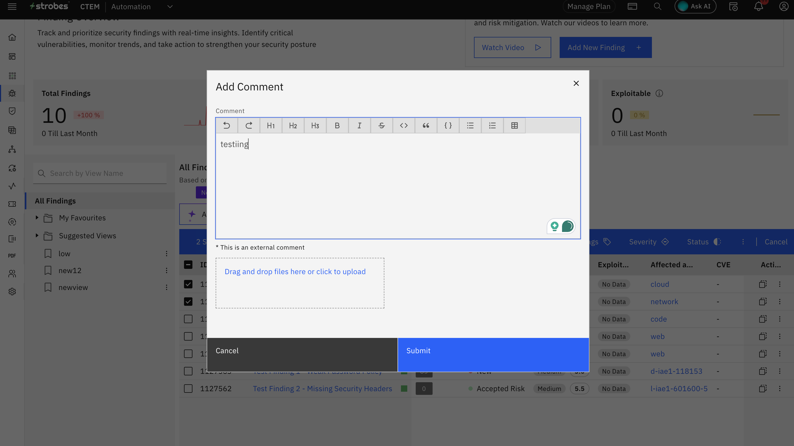Select the All Findings view

pos(55,201)
